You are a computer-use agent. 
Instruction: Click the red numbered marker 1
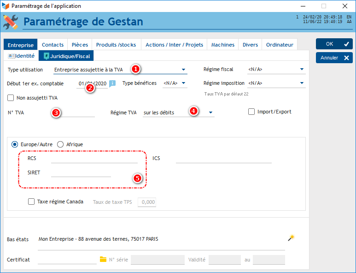click(135, 69)
